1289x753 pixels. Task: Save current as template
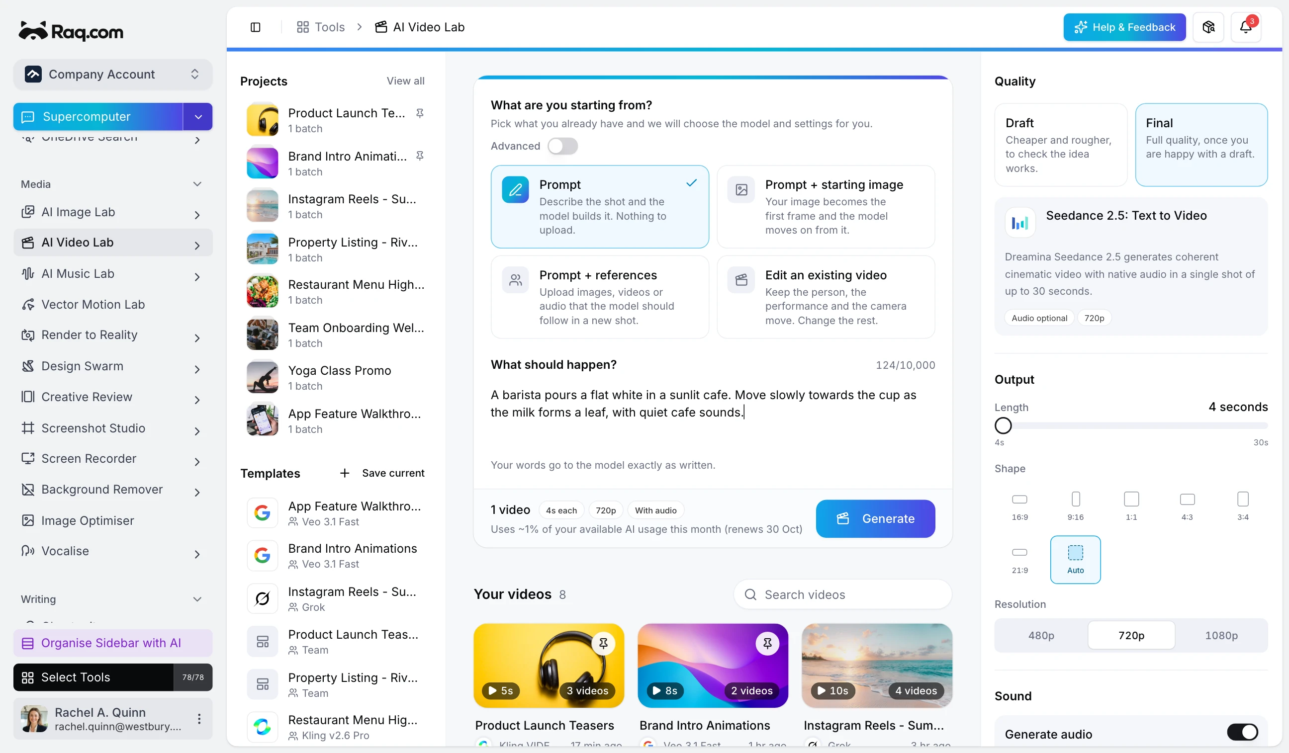(x=382, y=473)
